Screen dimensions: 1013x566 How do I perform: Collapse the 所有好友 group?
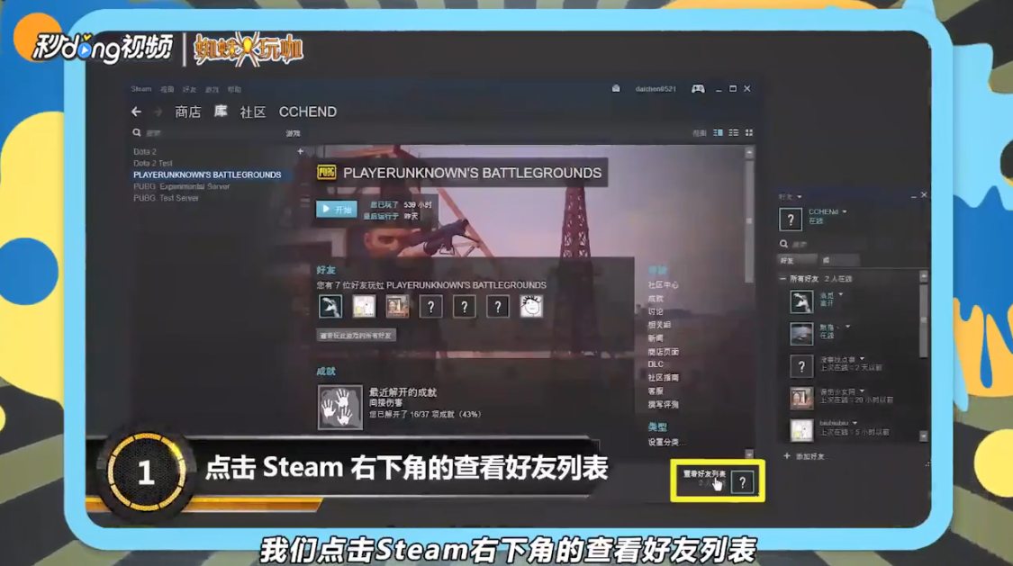point(782,279)
